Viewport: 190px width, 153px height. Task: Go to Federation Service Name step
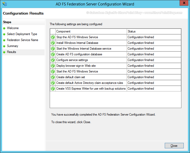pos(23,40)
